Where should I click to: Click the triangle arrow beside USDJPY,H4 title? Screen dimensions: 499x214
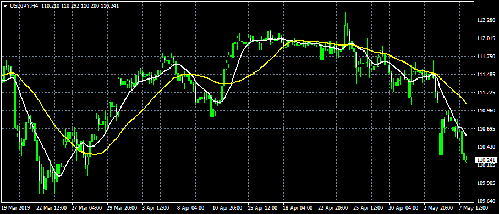tap(5, 5)
